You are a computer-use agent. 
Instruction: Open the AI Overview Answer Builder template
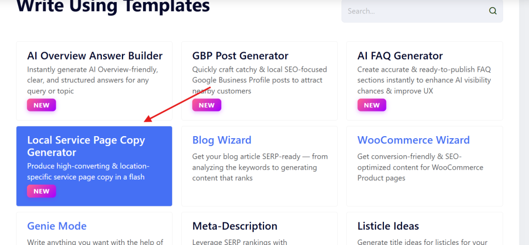point(95,56)
